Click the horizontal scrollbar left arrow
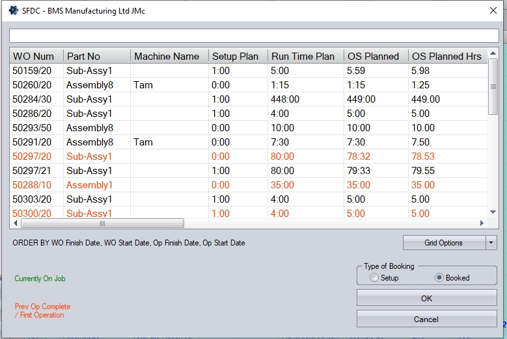 (16, 223)
